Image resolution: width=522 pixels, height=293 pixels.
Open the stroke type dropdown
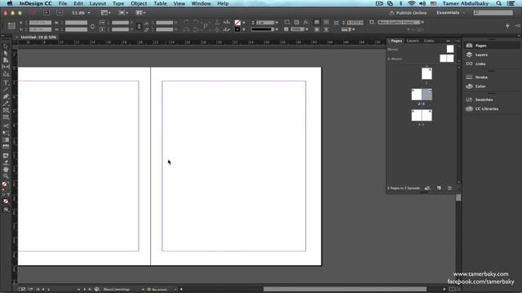point(276,29)
